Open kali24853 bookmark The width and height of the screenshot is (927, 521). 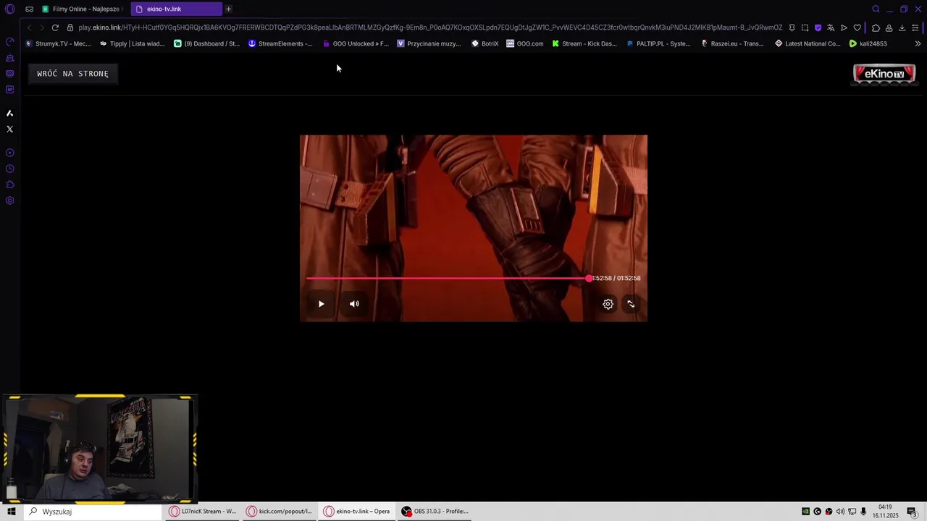(x=868, y=43)
